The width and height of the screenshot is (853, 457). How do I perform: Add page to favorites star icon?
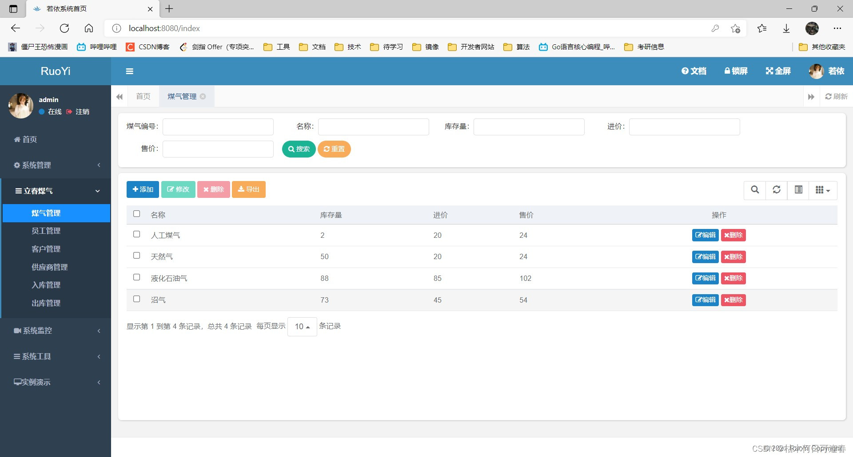point(735,28)
